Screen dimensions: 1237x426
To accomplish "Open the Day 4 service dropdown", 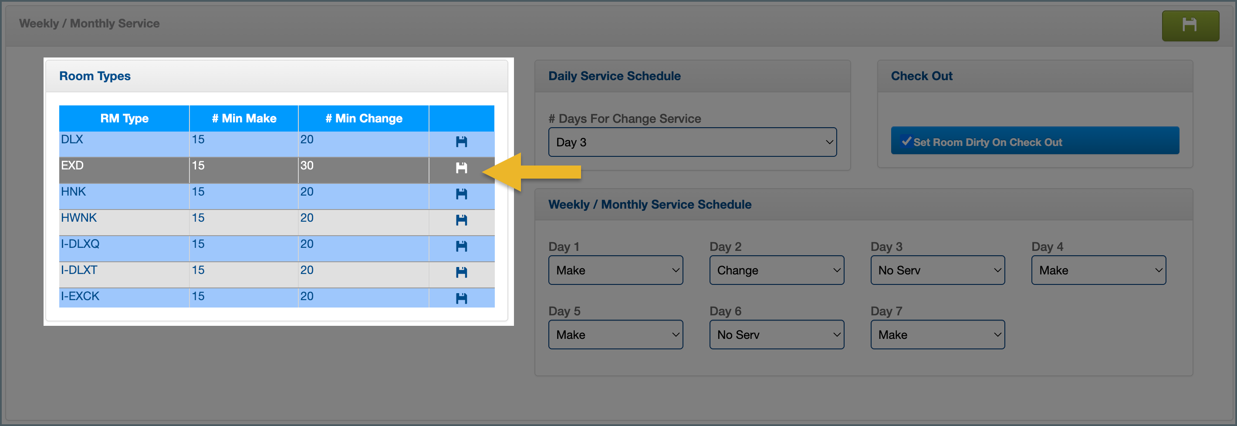I will [1098, 270].
